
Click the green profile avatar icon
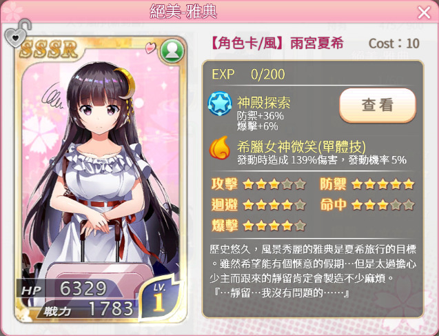tap(172, 51)
